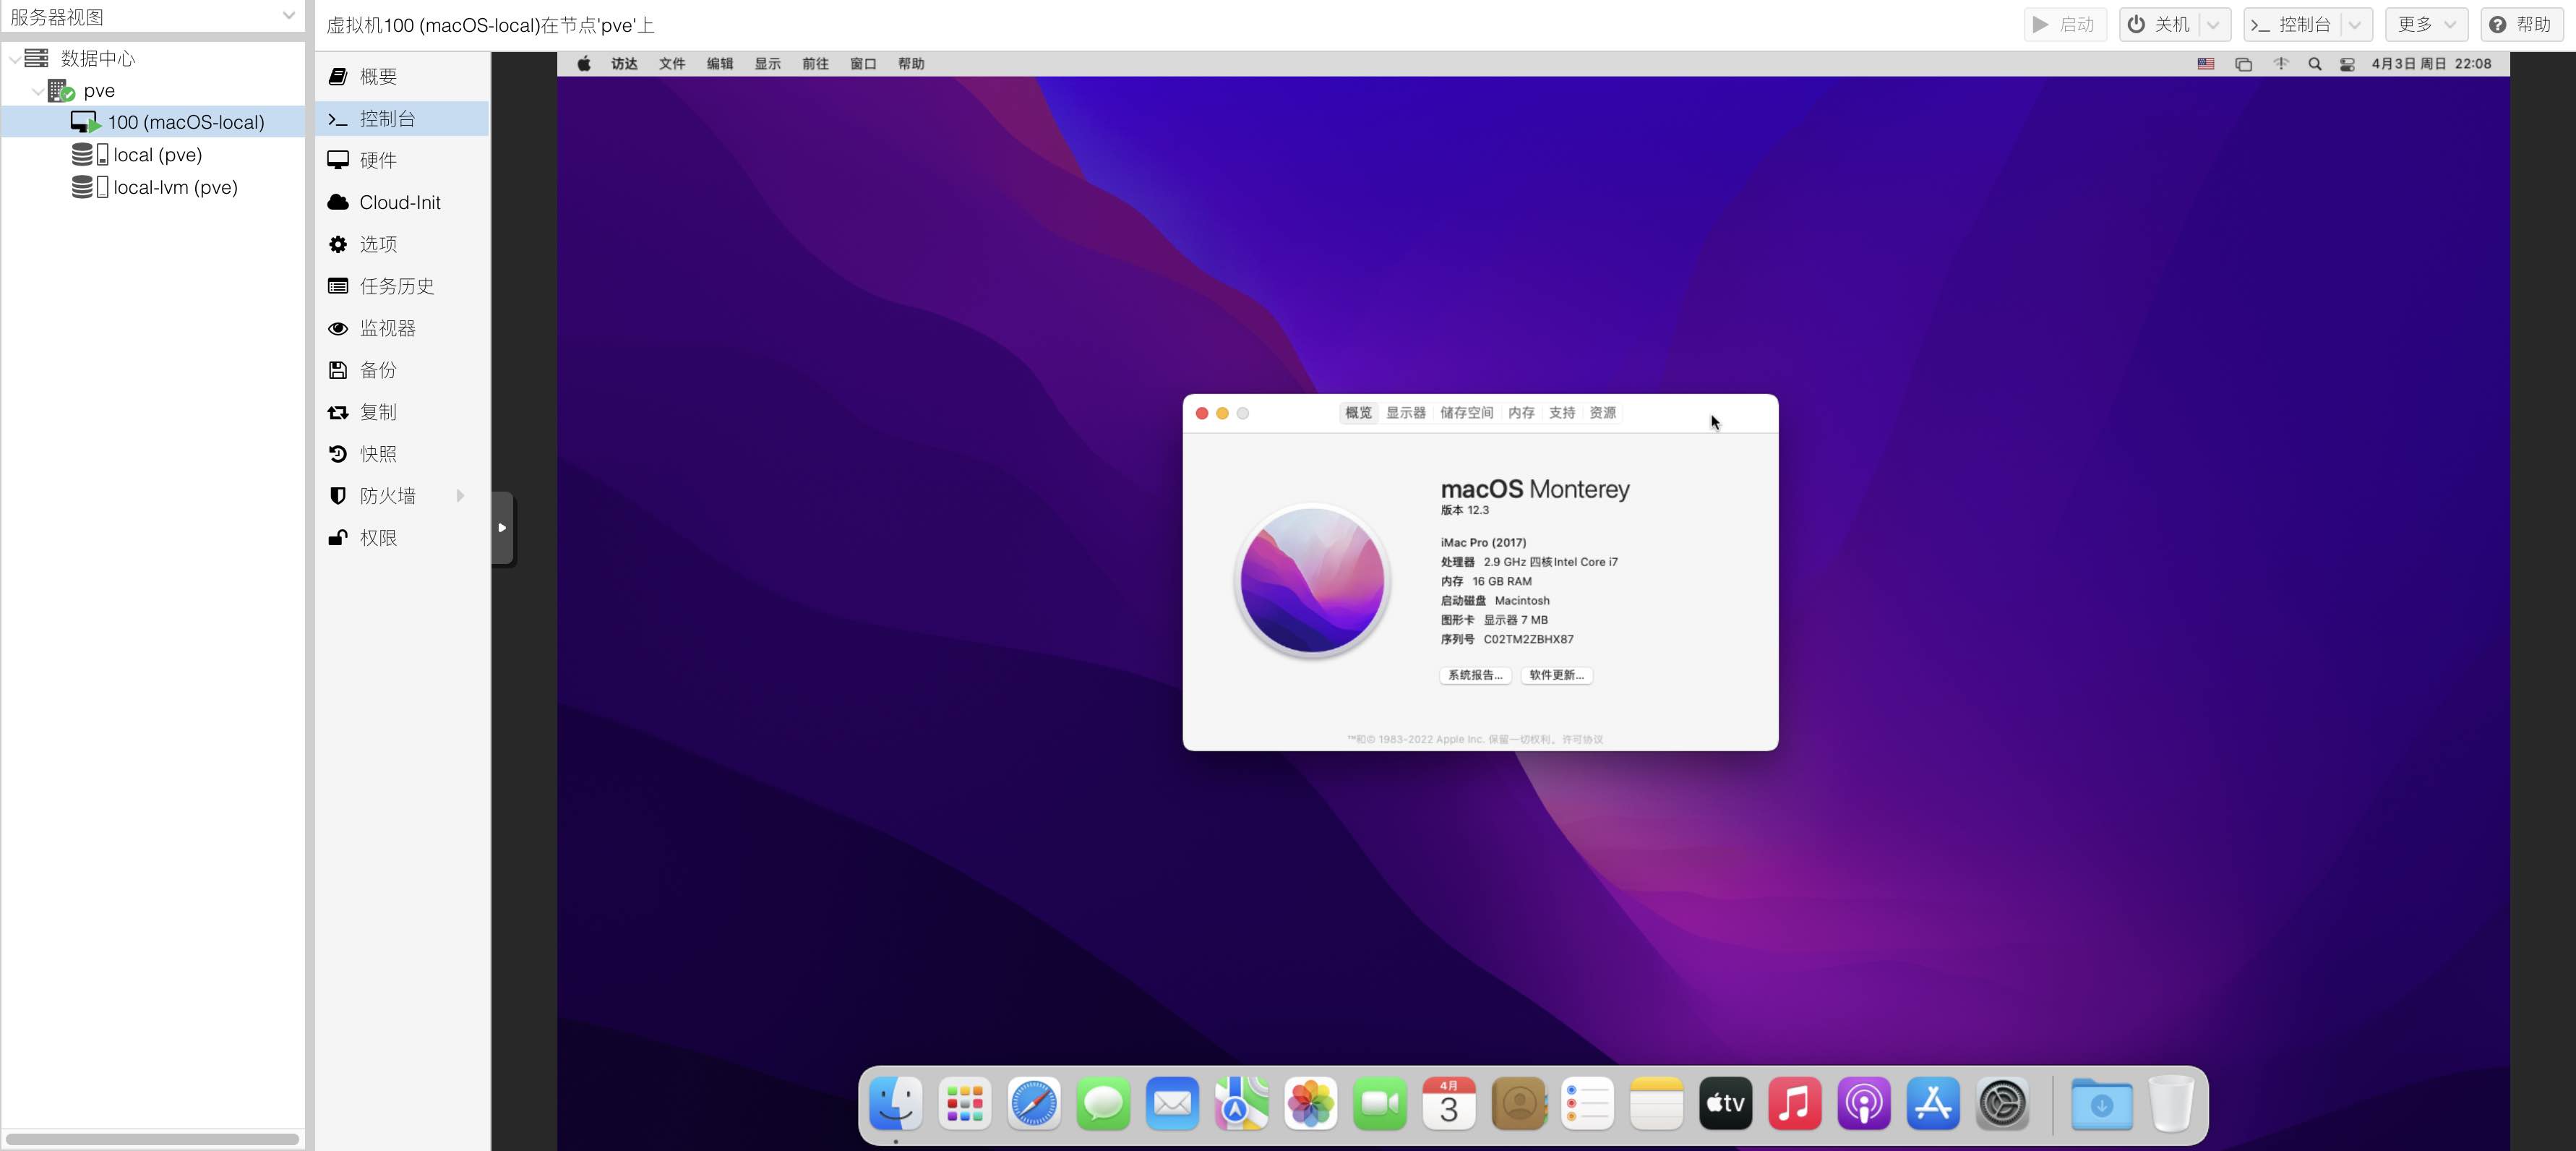Image resolution: width=2576 pixels, height=1151 pixels.
Task: Click the 系统报告 button
Action: tap(1475, 675)
